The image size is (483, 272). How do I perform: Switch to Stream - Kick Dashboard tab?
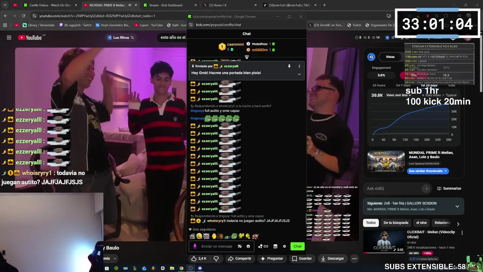(170, 5)
